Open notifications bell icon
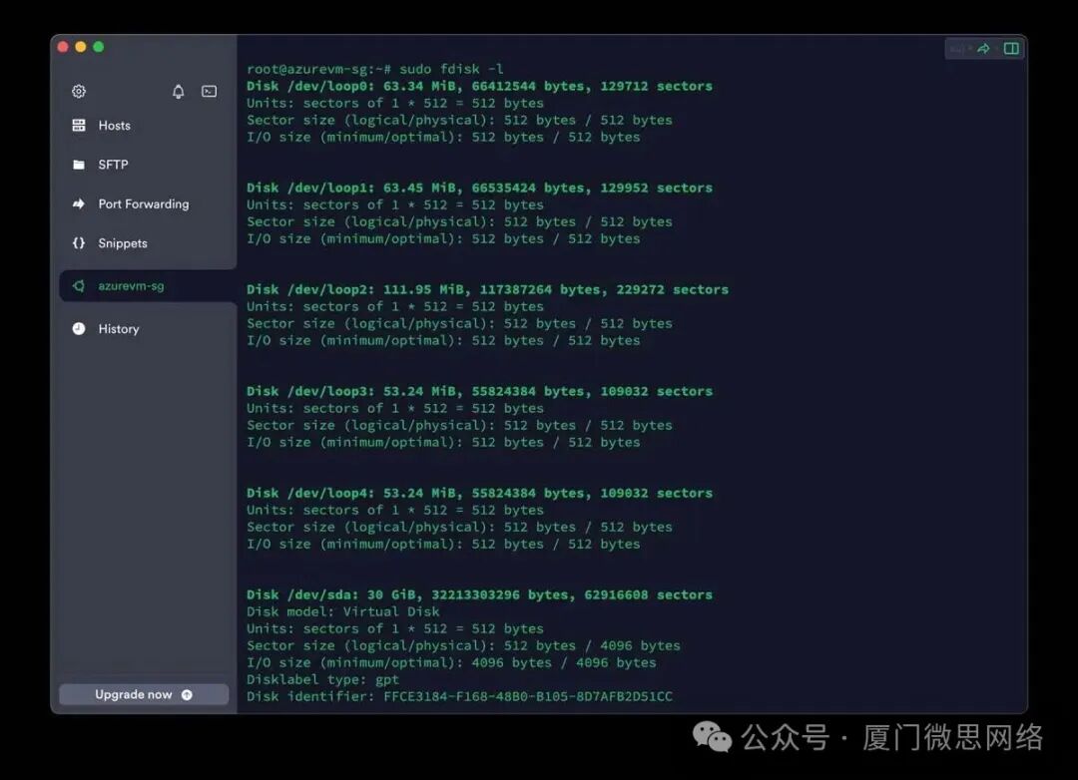1078x780 pixels. [178, 92]
